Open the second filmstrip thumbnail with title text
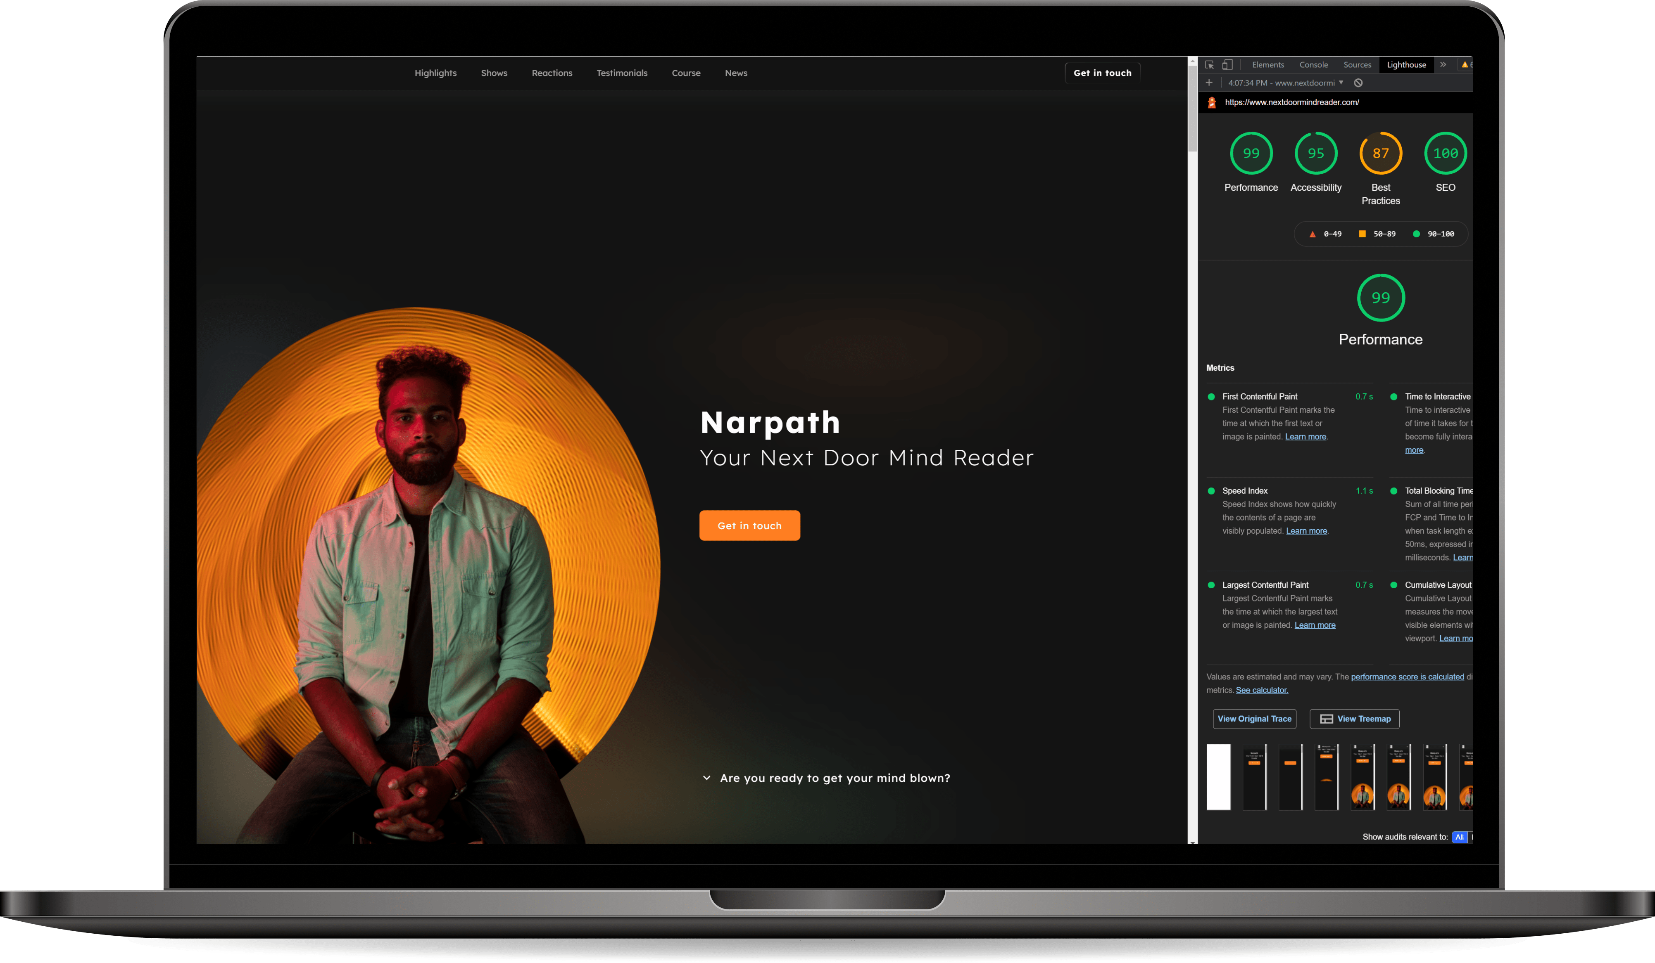The image size is (1655, 963). [x=1254, y=777]
